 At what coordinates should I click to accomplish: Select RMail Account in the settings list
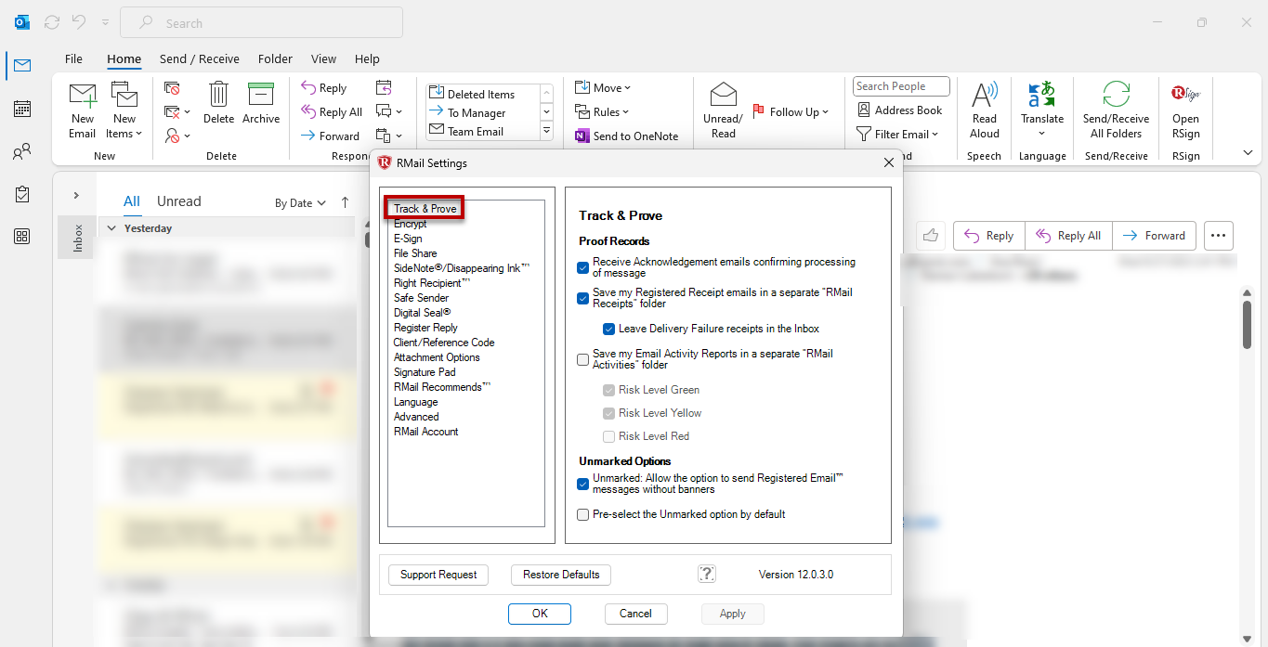(x=425, y=432)
